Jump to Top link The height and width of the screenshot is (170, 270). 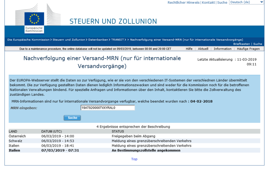pyautogui.click(x=134, y=159)
